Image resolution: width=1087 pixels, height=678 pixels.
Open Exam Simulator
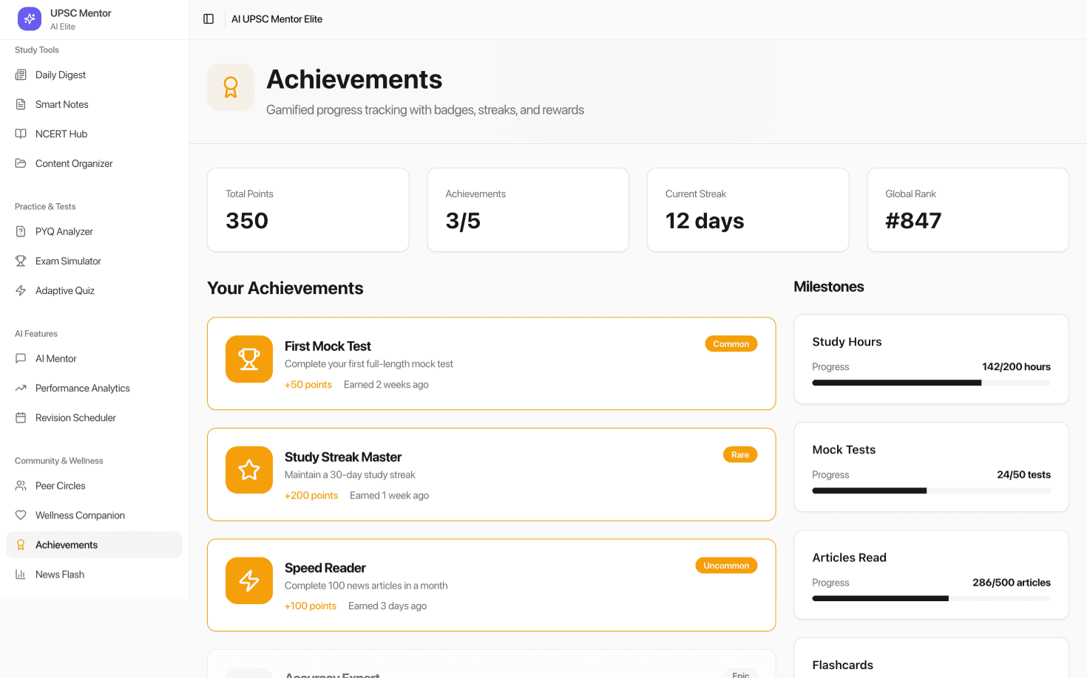click(x=94, y=261)
